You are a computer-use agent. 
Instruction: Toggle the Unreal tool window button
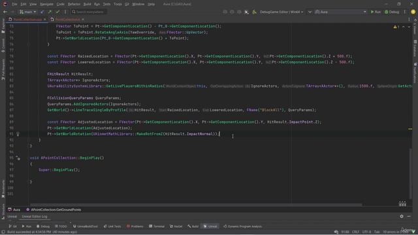pyautogui.click(x=210, y=227)
